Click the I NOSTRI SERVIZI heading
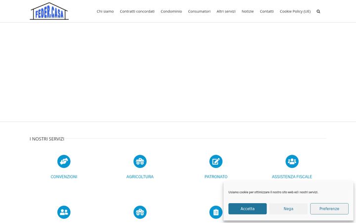 47,139
